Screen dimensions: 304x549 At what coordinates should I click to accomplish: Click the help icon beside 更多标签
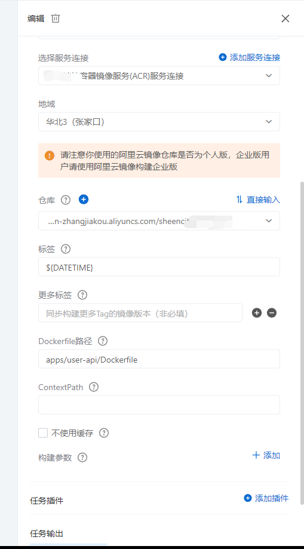coord(82,295)
